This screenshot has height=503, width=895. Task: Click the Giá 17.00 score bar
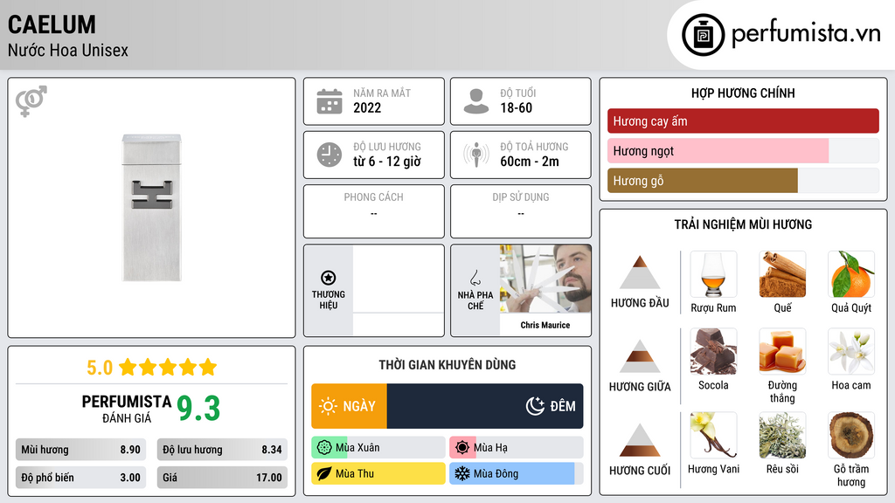coord(222,478)
